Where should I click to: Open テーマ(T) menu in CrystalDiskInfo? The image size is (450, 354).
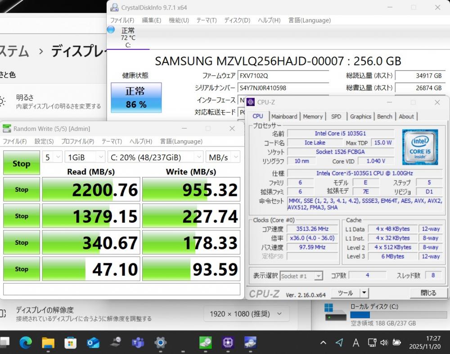[x=207, y=20]
